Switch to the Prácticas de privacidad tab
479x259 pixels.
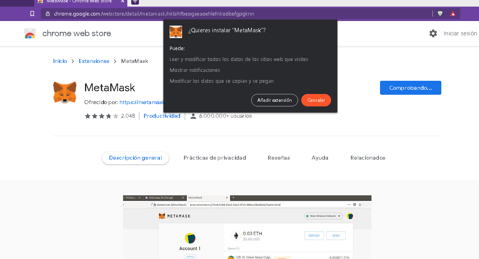pos(215,158)
